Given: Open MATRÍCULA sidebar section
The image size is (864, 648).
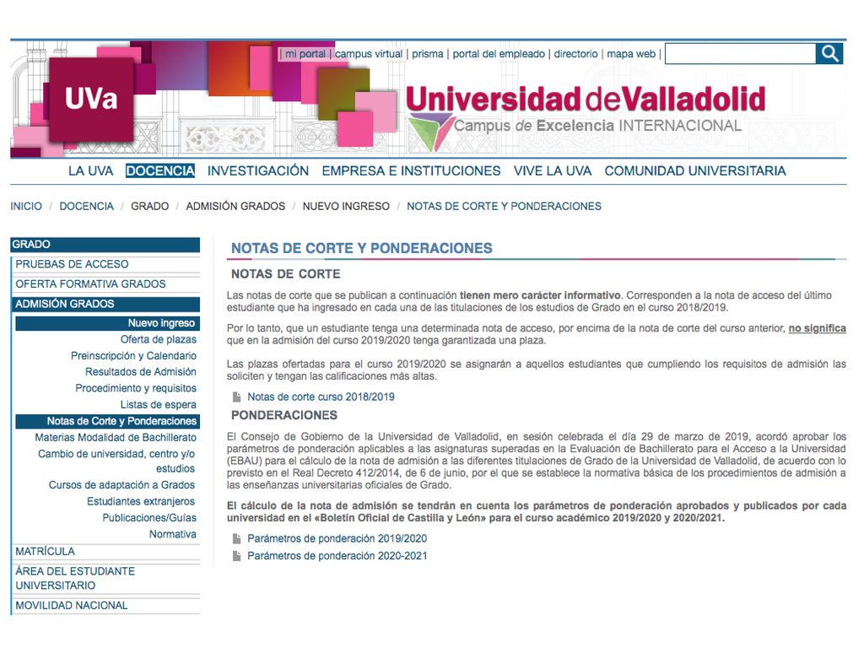Looking at the screenshot, I should coord(46,552).
